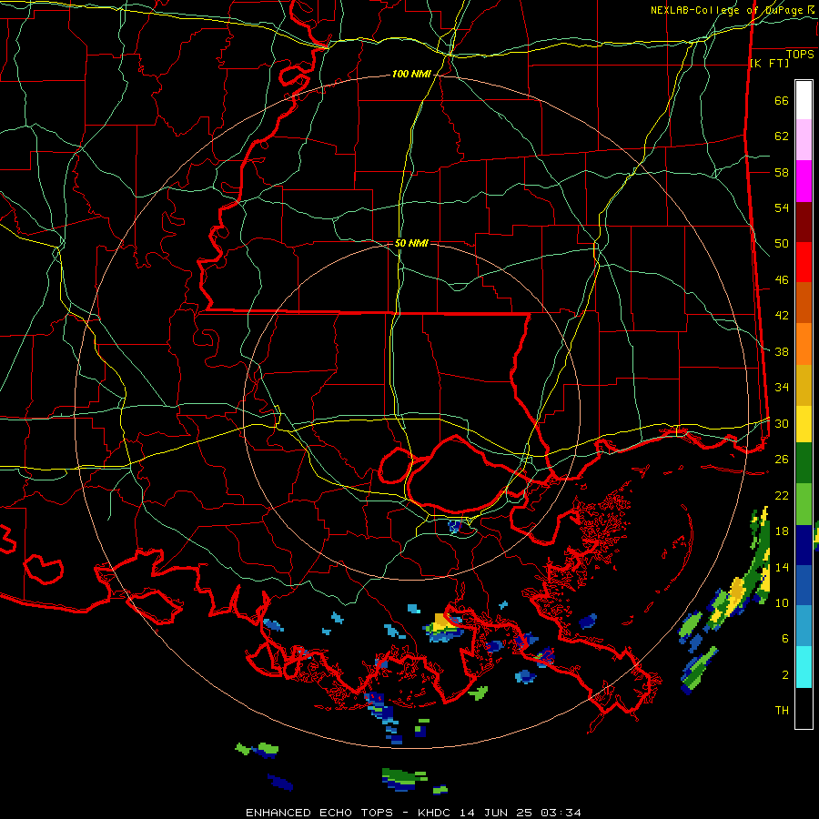Click the light green legend swatch
This screenshot has width=819, height=819.
click(x=804, y=504)
